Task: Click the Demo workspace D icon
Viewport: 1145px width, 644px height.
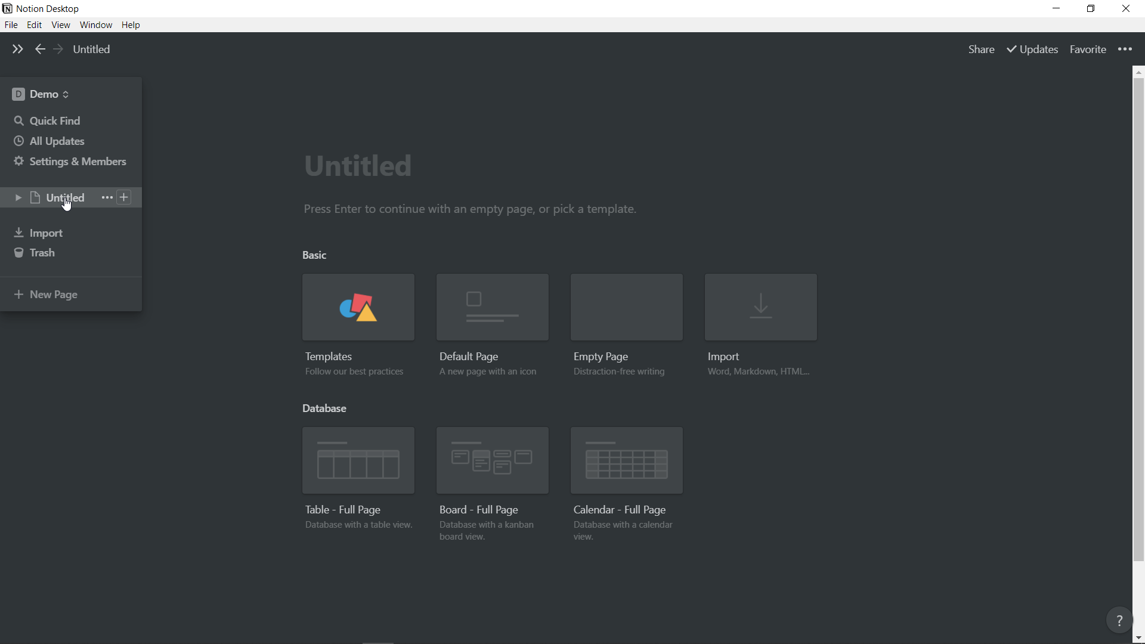Action: coord(18,94)
